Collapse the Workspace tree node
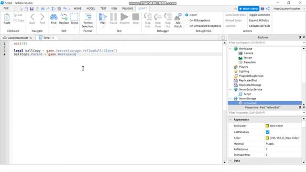The image size is (306, 172). click(x=230, y=49)
